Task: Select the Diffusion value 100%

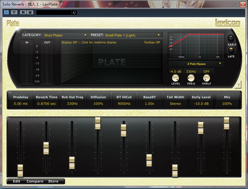Action: click(98, 104)
